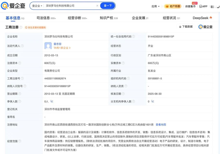Expand the 查企业 search type dropdown
220x154 pixels.
click(37, 6)
